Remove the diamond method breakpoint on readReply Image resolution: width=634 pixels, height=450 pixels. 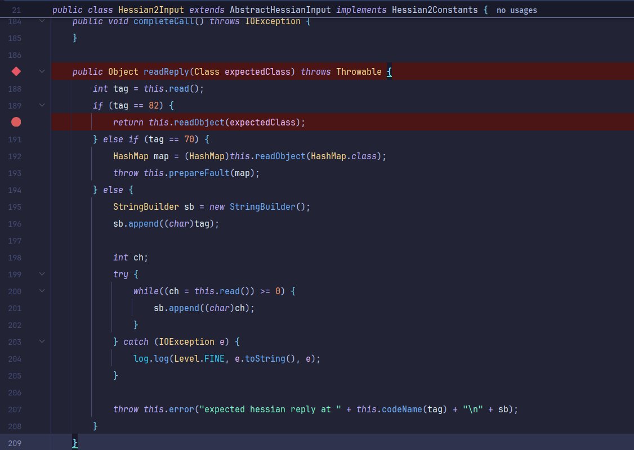click(x=16, y=71)
